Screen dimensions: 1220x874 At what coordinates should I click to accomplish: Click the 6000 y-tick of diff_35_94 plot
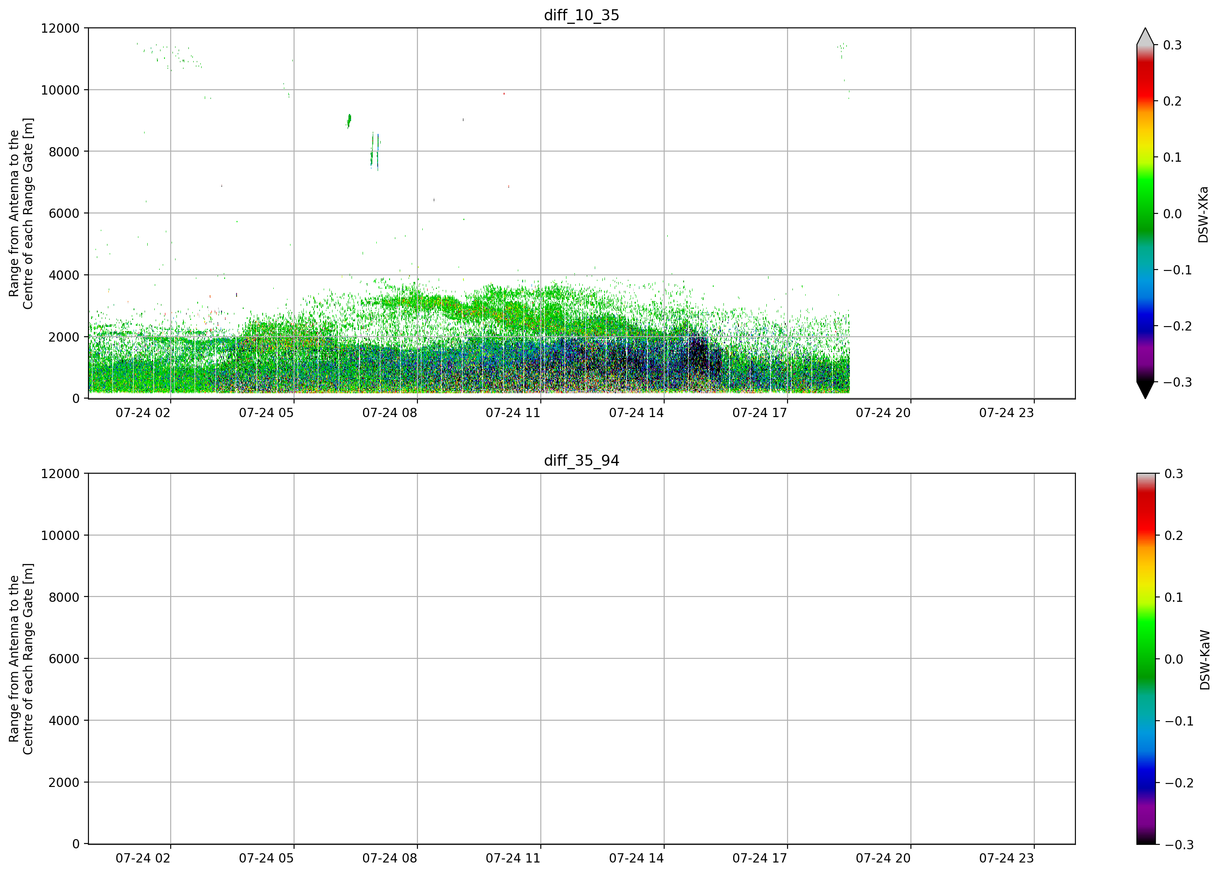click(x=64, y=659)
